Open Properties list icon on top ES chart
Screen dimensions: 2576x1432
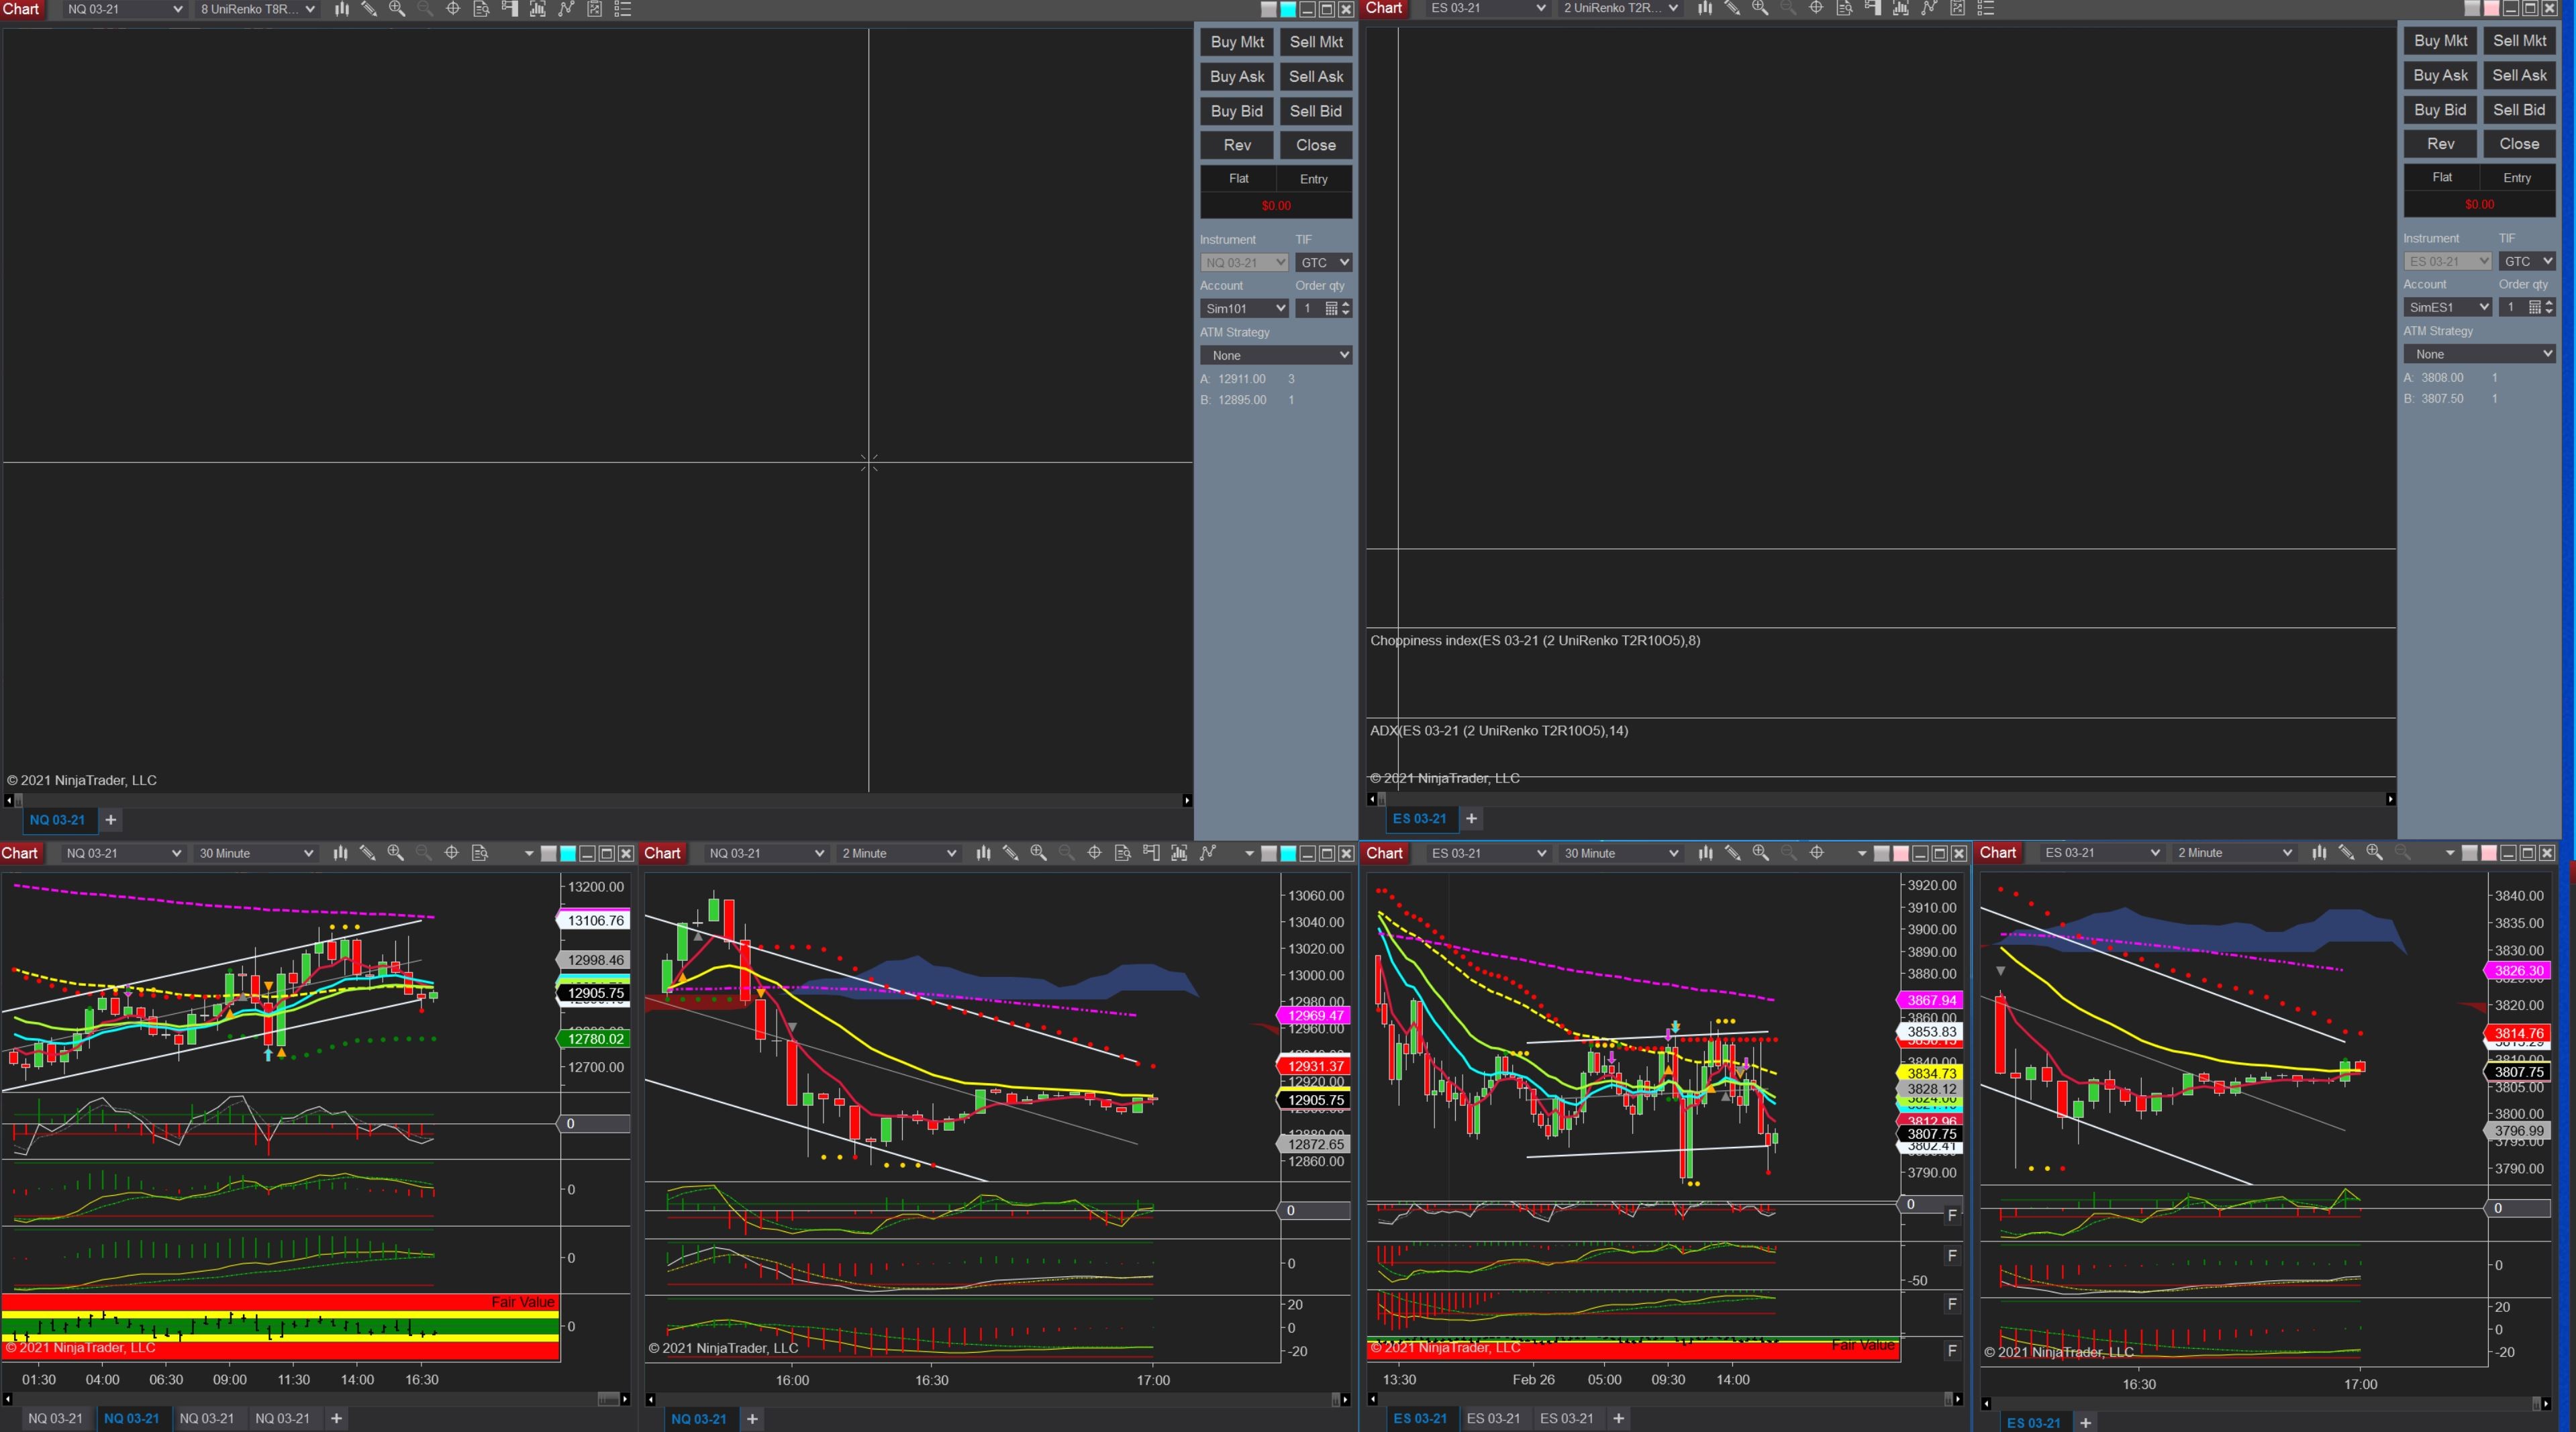click(1986, 8)
